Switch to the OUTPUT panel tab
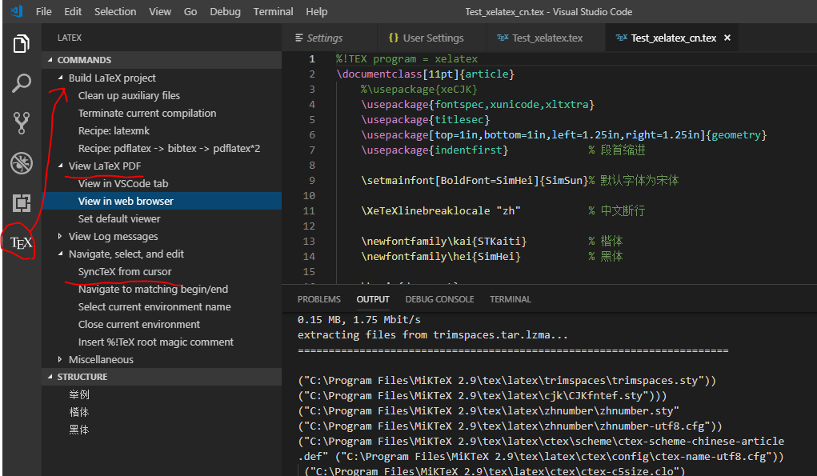Viewport: 817px width, 476px height. click(x=373, y=299)
